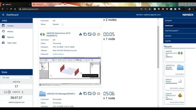Launch recent SIMULIA Abaqus card
The width and height of the screenshot is (196, 110).
point(175,84)
